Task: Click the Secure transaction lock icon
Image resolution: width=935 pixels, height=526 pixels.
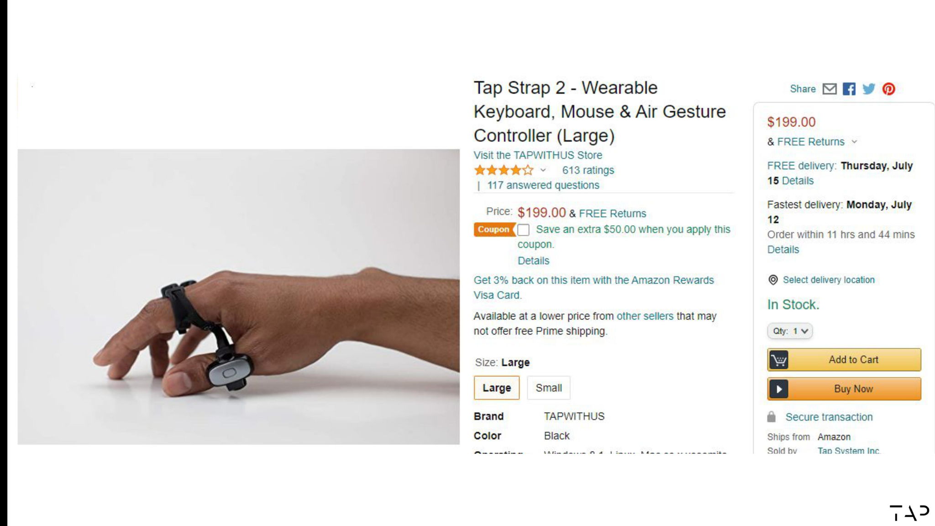Action: click(772, 417)
